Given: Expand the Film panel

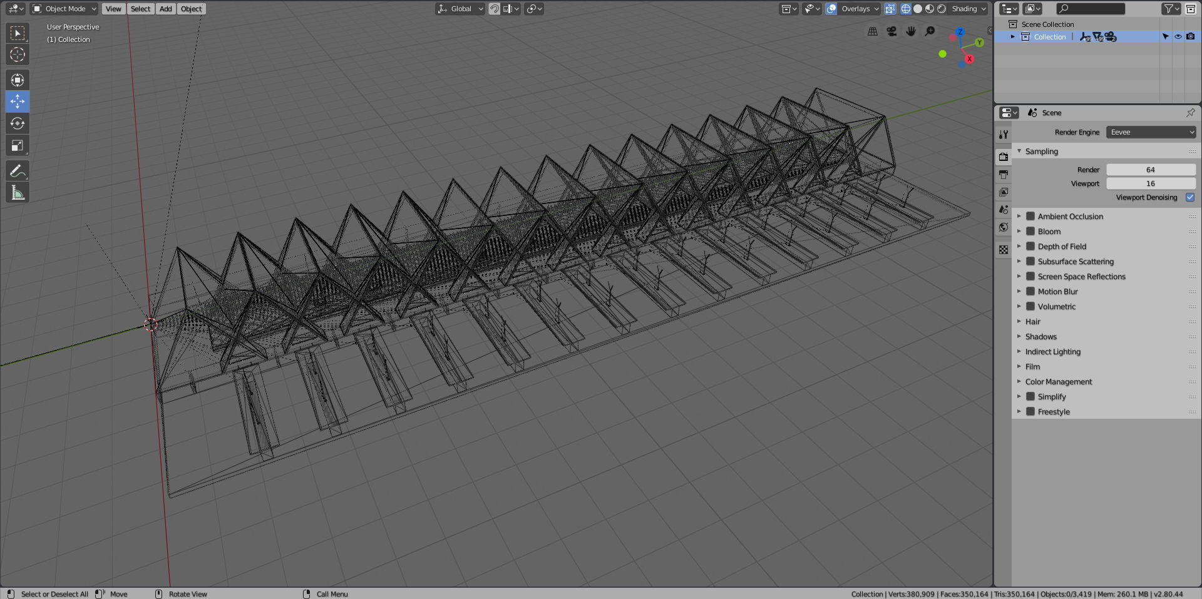Looking at the screenshot, I should click(x=1019, y=366).
